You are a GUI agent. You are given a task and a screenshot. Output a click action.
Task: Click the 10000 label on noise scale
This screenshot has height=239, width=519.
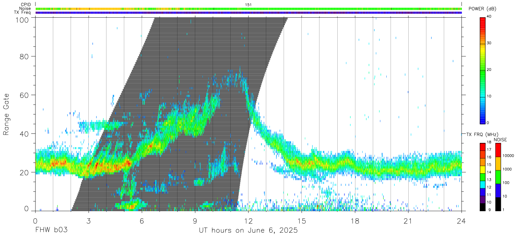coord(508,156)
